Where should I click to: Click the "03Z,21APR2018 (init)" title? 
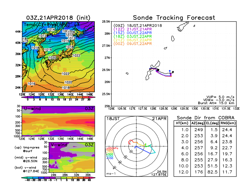click(58, 18)
